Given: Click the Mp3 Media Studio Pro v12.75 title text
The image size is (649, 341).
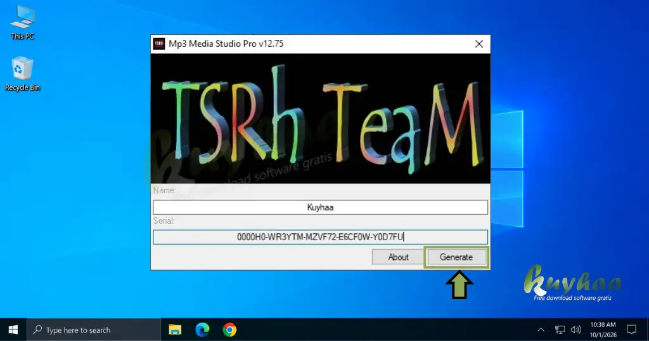Looking at the screenshot, I should pyautogui.click(x=226, y=44).
